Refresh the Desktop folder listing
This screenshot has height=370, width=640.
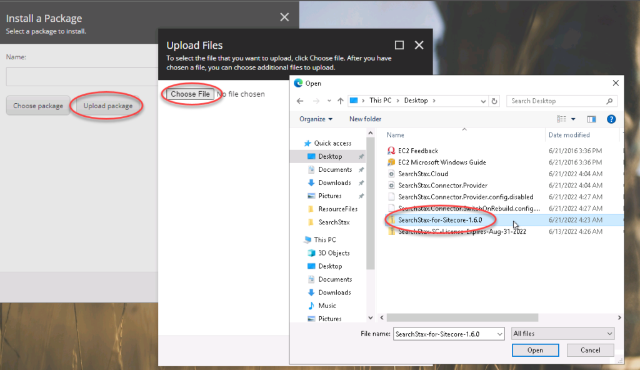(494, 101)
